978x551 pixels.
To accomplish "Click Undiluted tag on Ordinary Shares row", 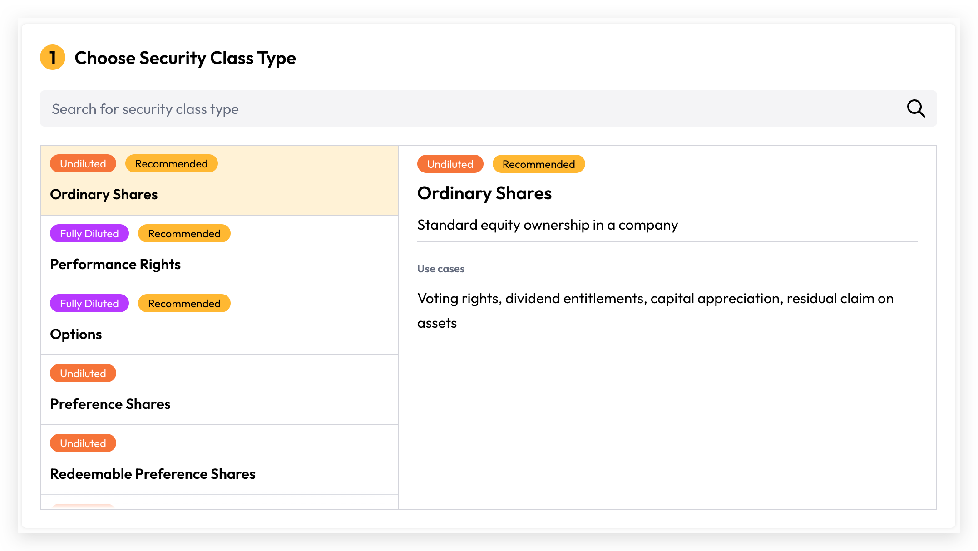I will [x=83, y=164].
